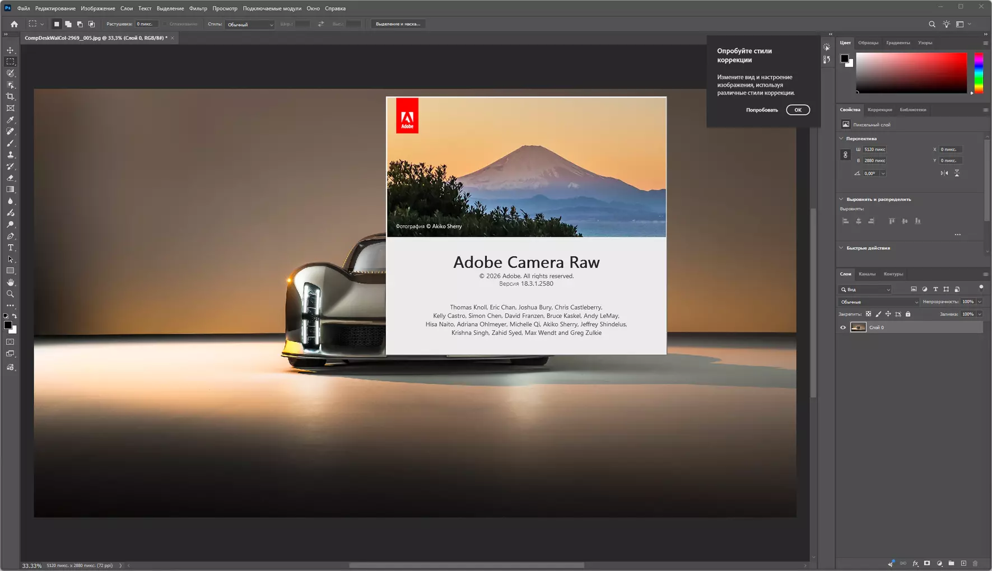Open the Файл menu
The width and height of the screenshot is (992, 571).
point(24,8)
